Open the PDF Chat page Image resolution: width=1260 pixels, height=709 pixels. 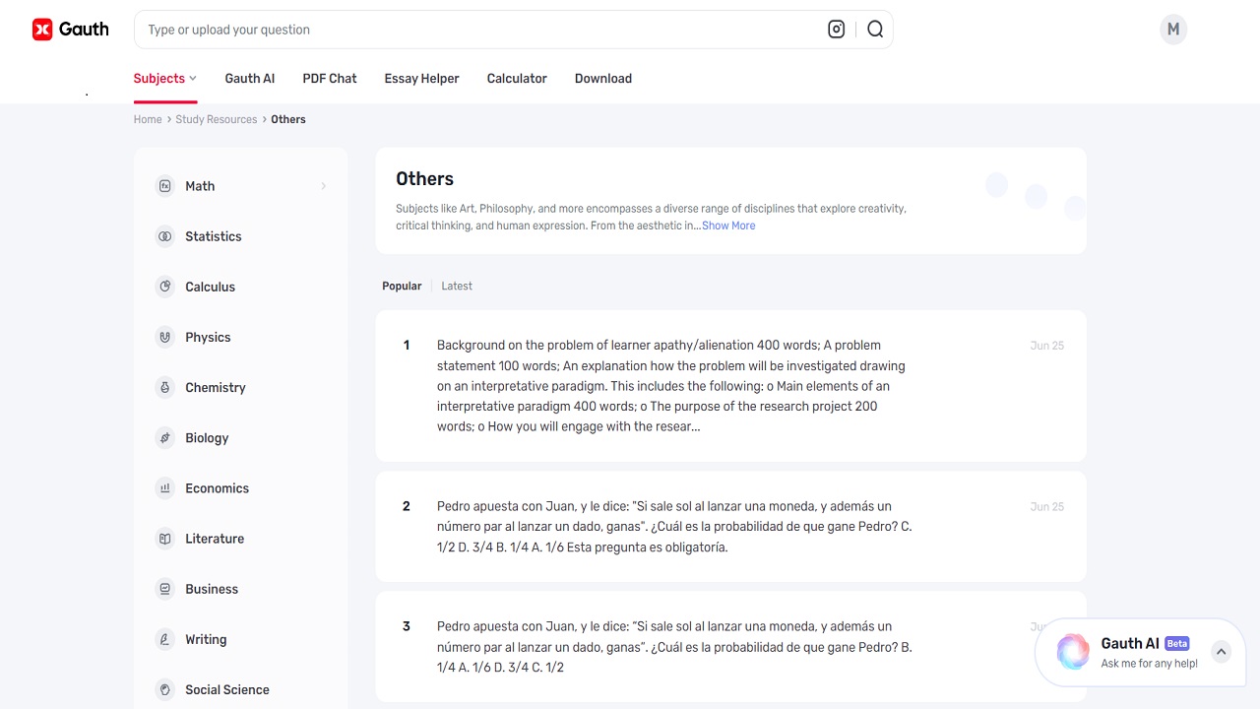click(329, 78)
